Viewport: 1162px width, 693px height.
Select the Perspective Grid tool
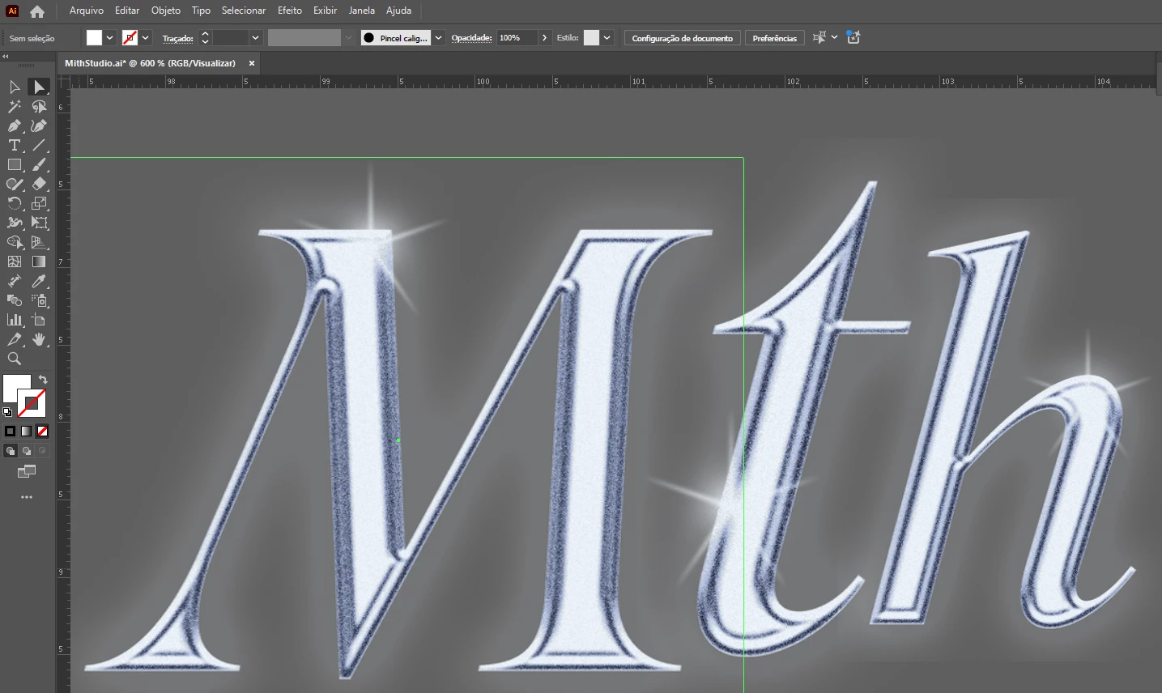(39, 242)
